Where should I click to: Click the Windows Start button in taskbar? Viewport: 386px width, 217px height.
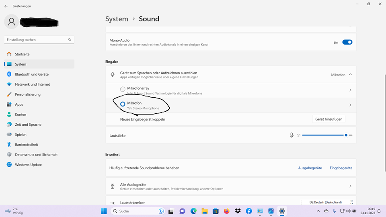(x=104, y=211)
